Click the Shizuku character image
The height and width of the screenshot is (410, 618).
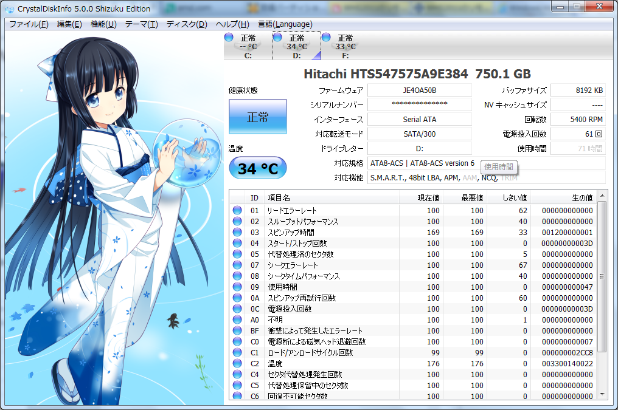point(114,219)
